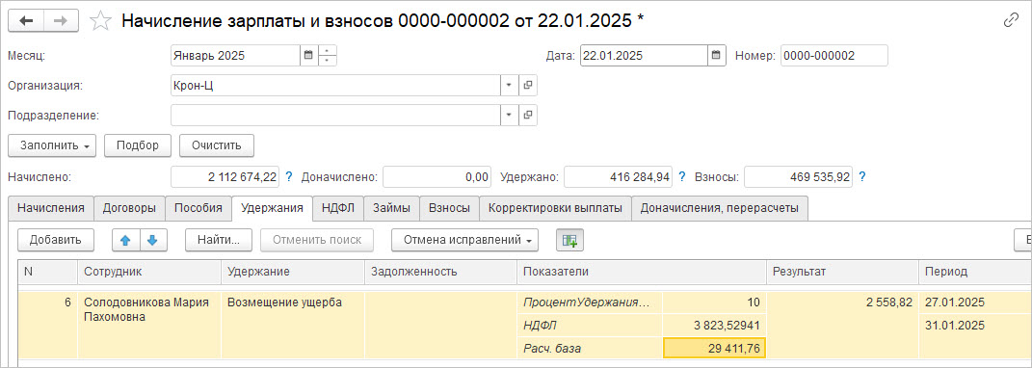Click the Добавить button
Image resolution: width=1032 pixels, height=368 pixels.
tap(56, 240)
